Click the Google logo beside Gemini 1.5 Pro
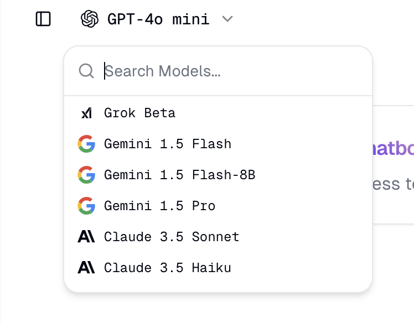The image size is (414, 323). pyautogui.click(x=86, y=206)
